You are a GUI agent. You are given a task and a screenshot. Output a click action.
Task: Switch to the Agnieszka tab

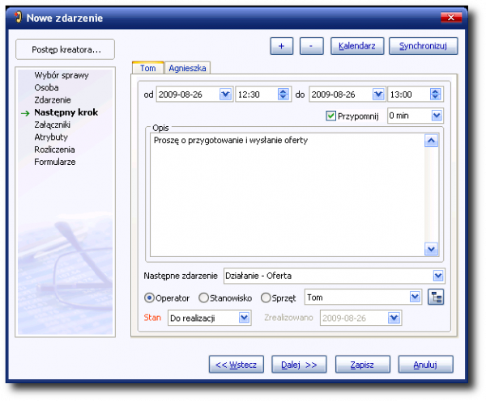click(188, 68)
